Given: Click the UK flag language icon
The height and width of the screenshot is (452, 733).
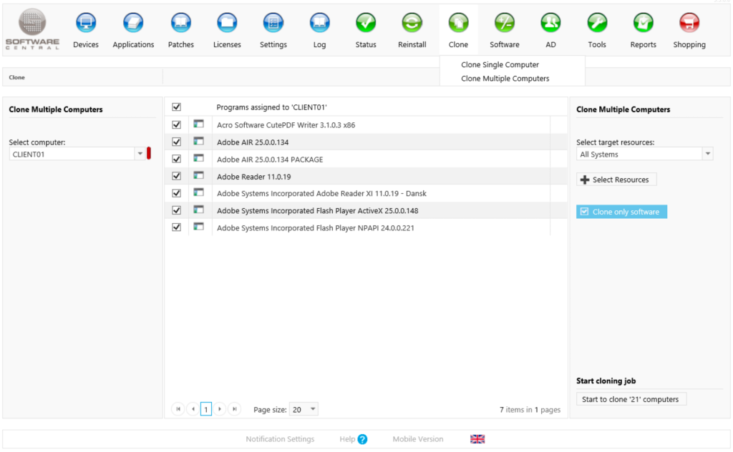Looking at the screenshot, I should coord(477,439).
